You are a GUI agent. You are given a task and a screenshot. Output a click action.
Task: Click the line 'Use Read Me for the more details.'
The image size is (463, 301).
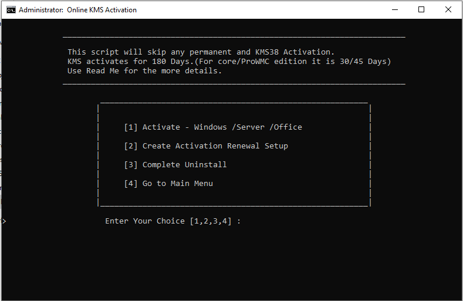pos(144,71)
